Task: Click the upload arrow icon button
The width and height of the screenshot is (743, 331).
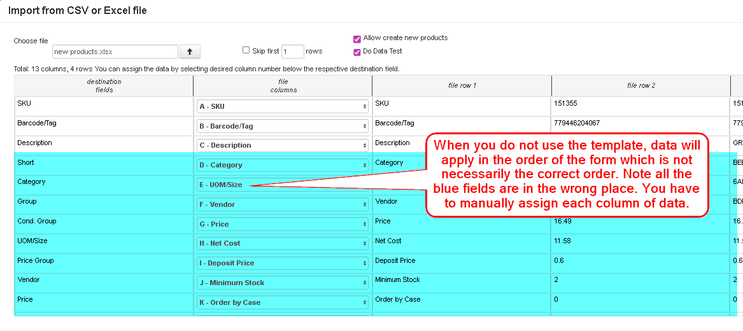Action: pos(190,52)
